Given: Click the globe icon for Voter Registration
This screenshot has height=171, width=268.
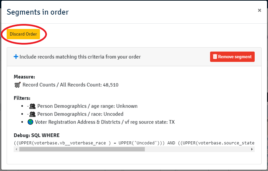Looking at the screenshot, I should (30, 122).
